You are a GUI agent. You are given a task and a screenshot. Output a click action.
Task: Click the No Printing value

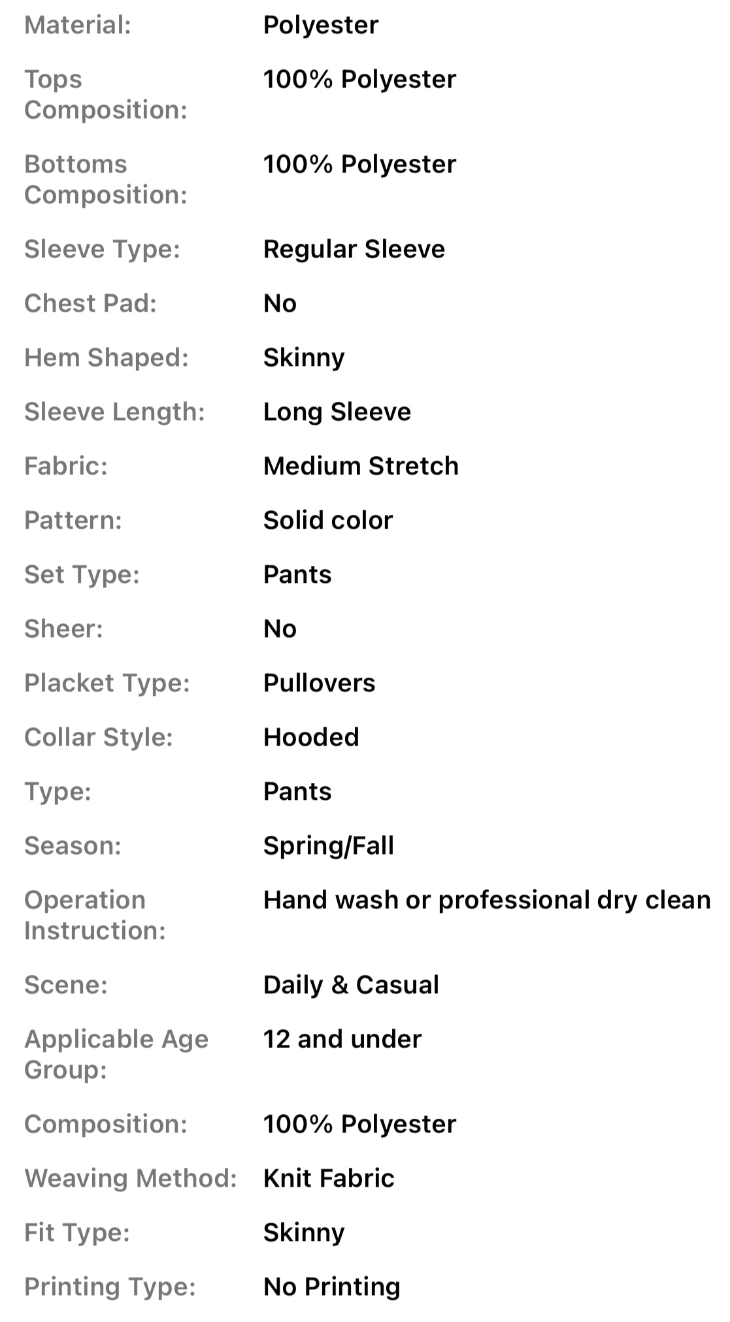click(331, 1287)
